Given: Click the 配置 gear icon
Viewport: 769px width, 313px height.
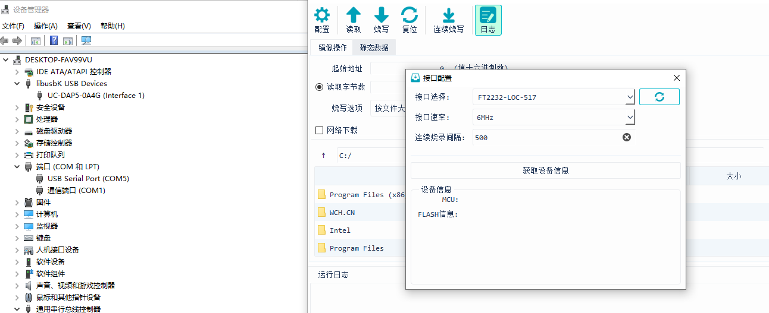Looking at the screenshot, I should pyautogui.click(x=321, y=16).
